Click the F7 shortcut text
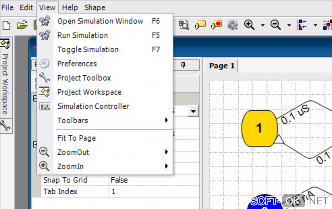The image size is (332, 209). (x=156, y=50)
